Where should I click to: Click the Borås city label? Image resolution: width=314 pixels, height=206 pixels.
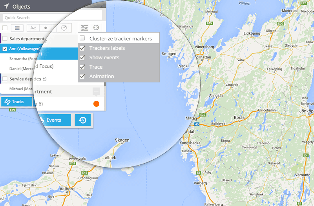[239, 117]
